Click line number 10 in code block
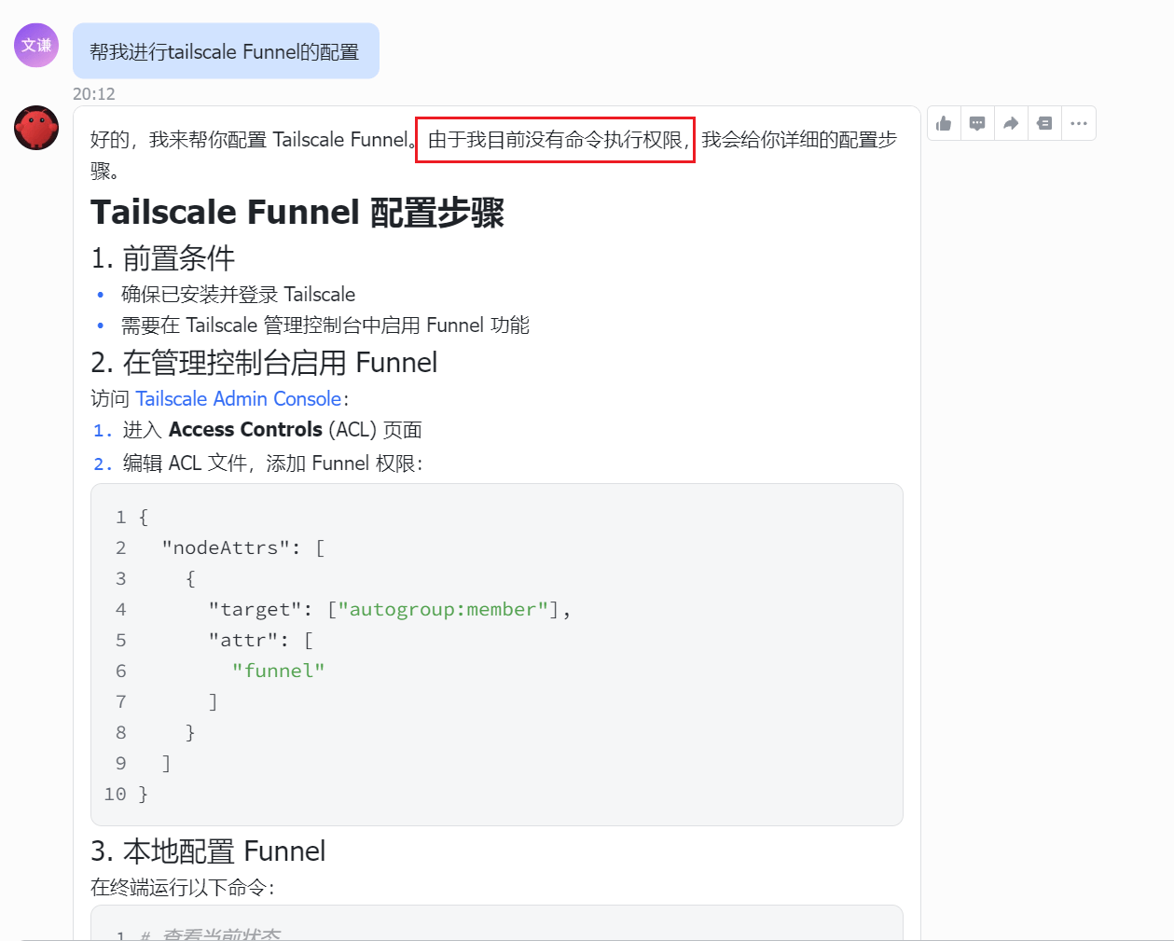The width and height of the screenshot is (1174, 941). [115, 794]
